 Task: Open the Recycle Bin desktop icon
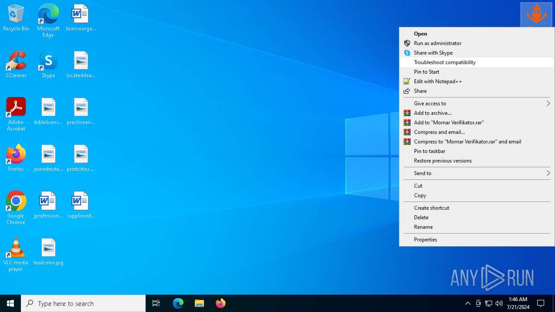[x=16, y=18]
